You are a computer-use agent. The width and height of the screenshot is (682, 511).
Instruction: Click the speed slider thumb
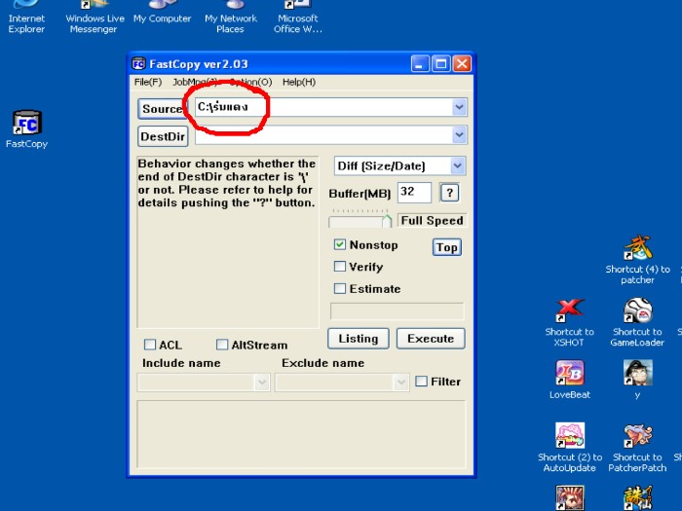click(x=387, y=221)
